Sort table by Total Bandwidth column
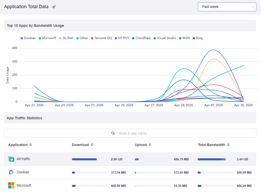This screenshot has height=192, width=261. point(228,145)
